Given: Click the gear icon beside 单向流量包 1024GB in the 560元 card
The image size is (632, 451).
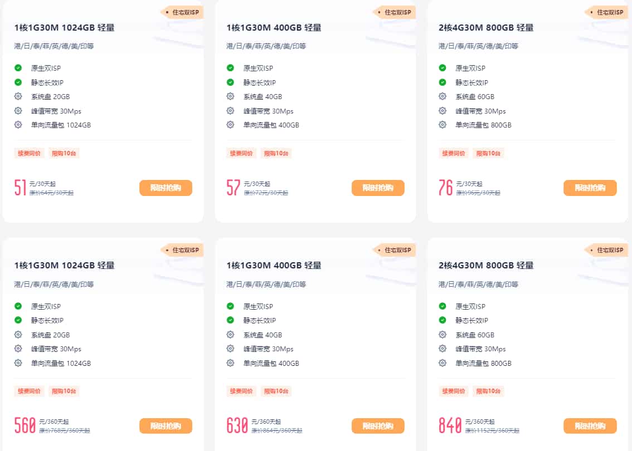Looking at the screenshot, I should tap(18, 363).
